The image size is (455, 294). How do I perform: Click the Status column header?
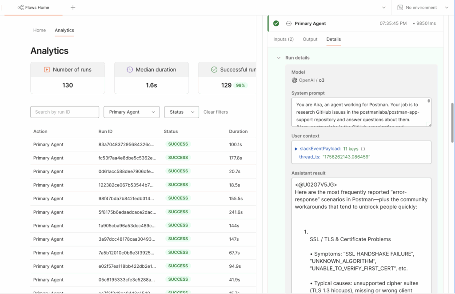click(x=171, y=131)
